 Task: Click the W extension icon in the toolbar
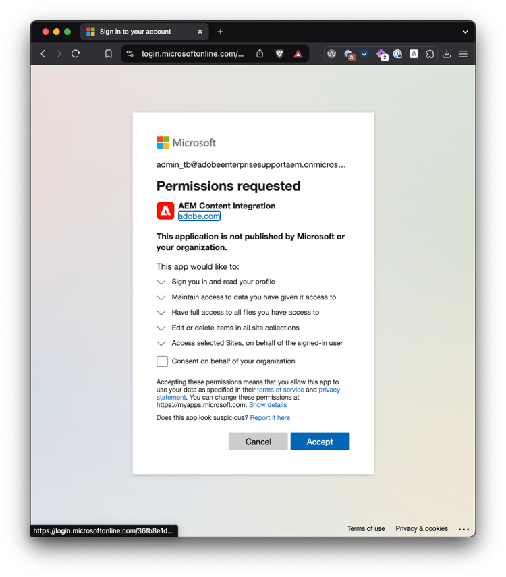(331, 54)
